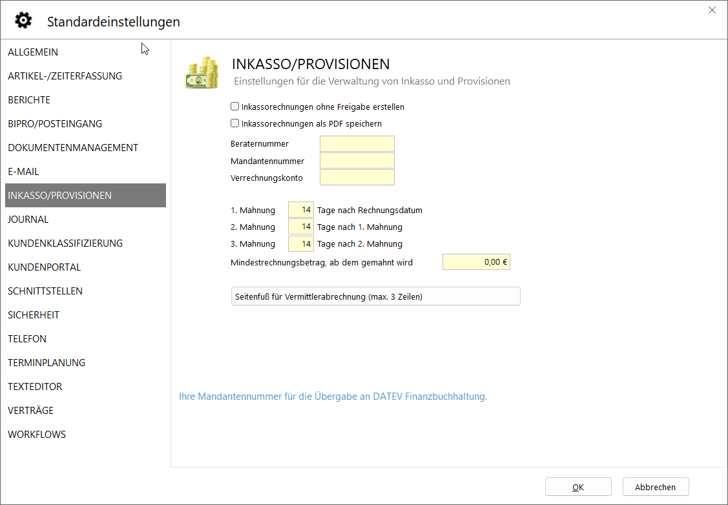The height and width of the screenshot is (505, 728).
Task: Edit the 1. Mahnung days field
Action: point(301,210)
